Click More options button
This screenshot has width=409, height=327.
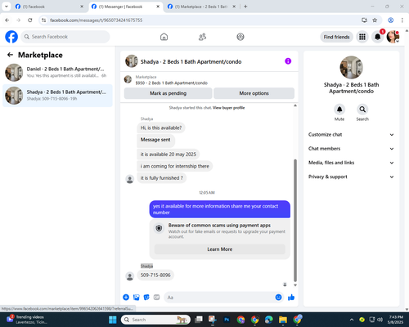254,93
